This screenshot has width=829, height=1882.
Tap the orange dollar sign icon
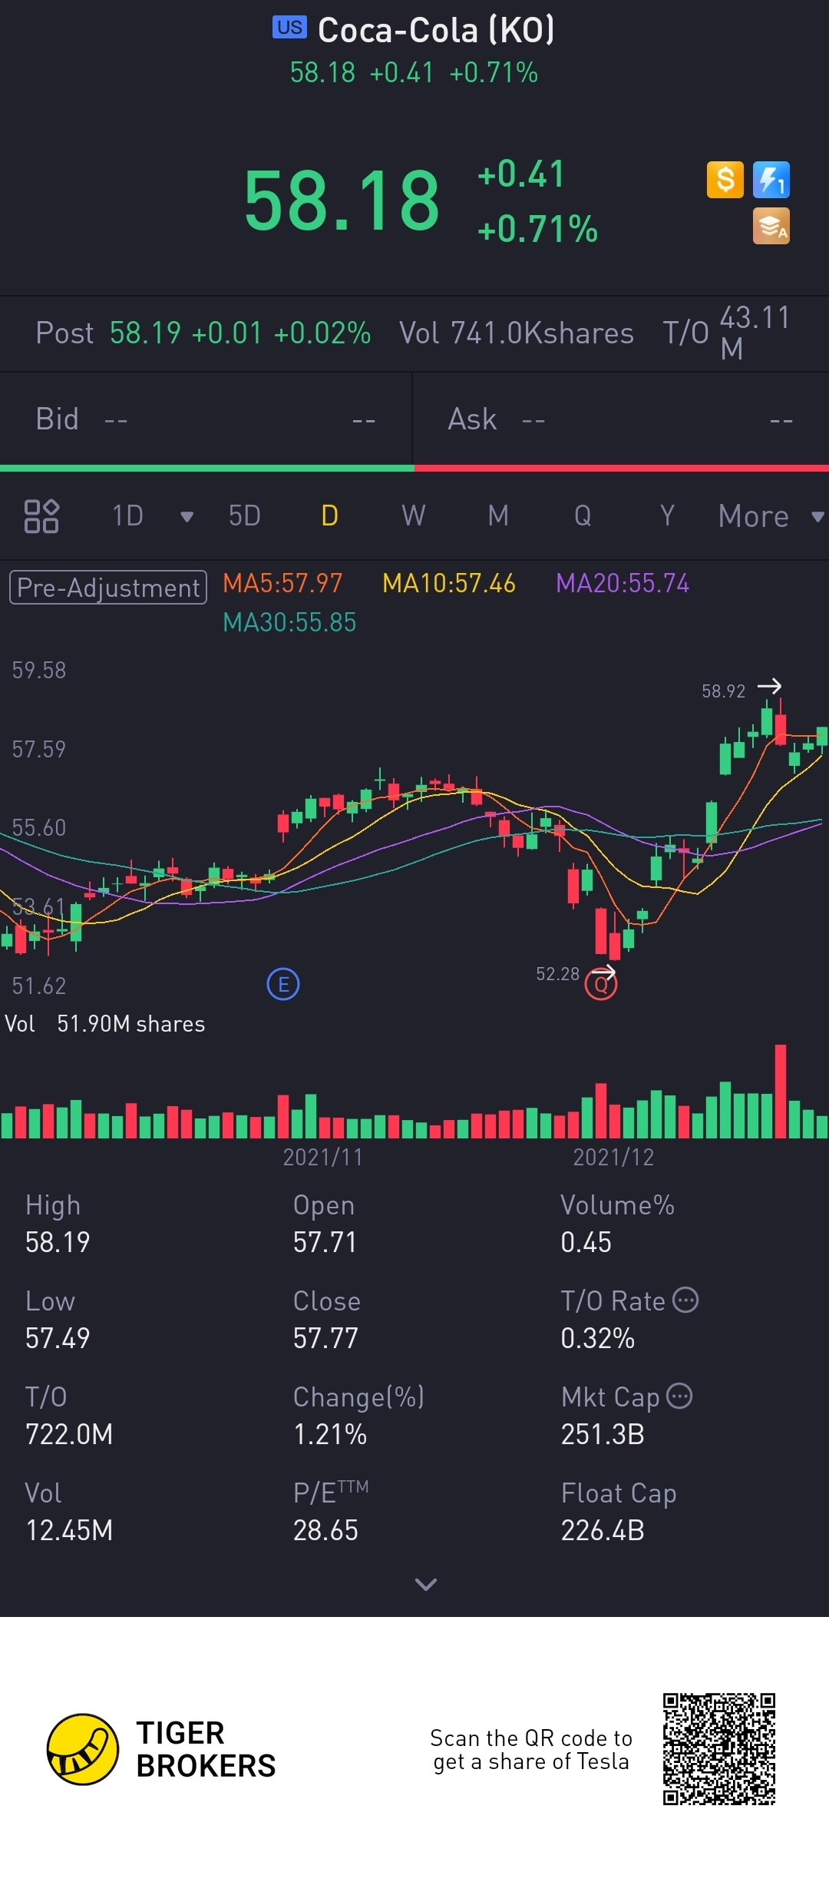(725, 180)
